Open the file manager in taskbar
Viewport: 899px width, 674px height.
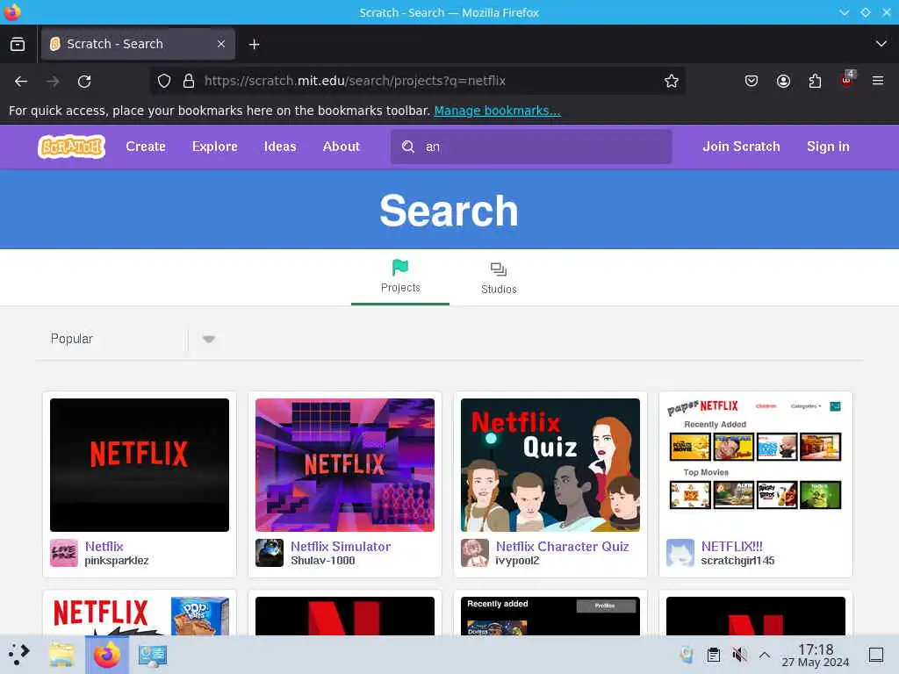point(61,655)
